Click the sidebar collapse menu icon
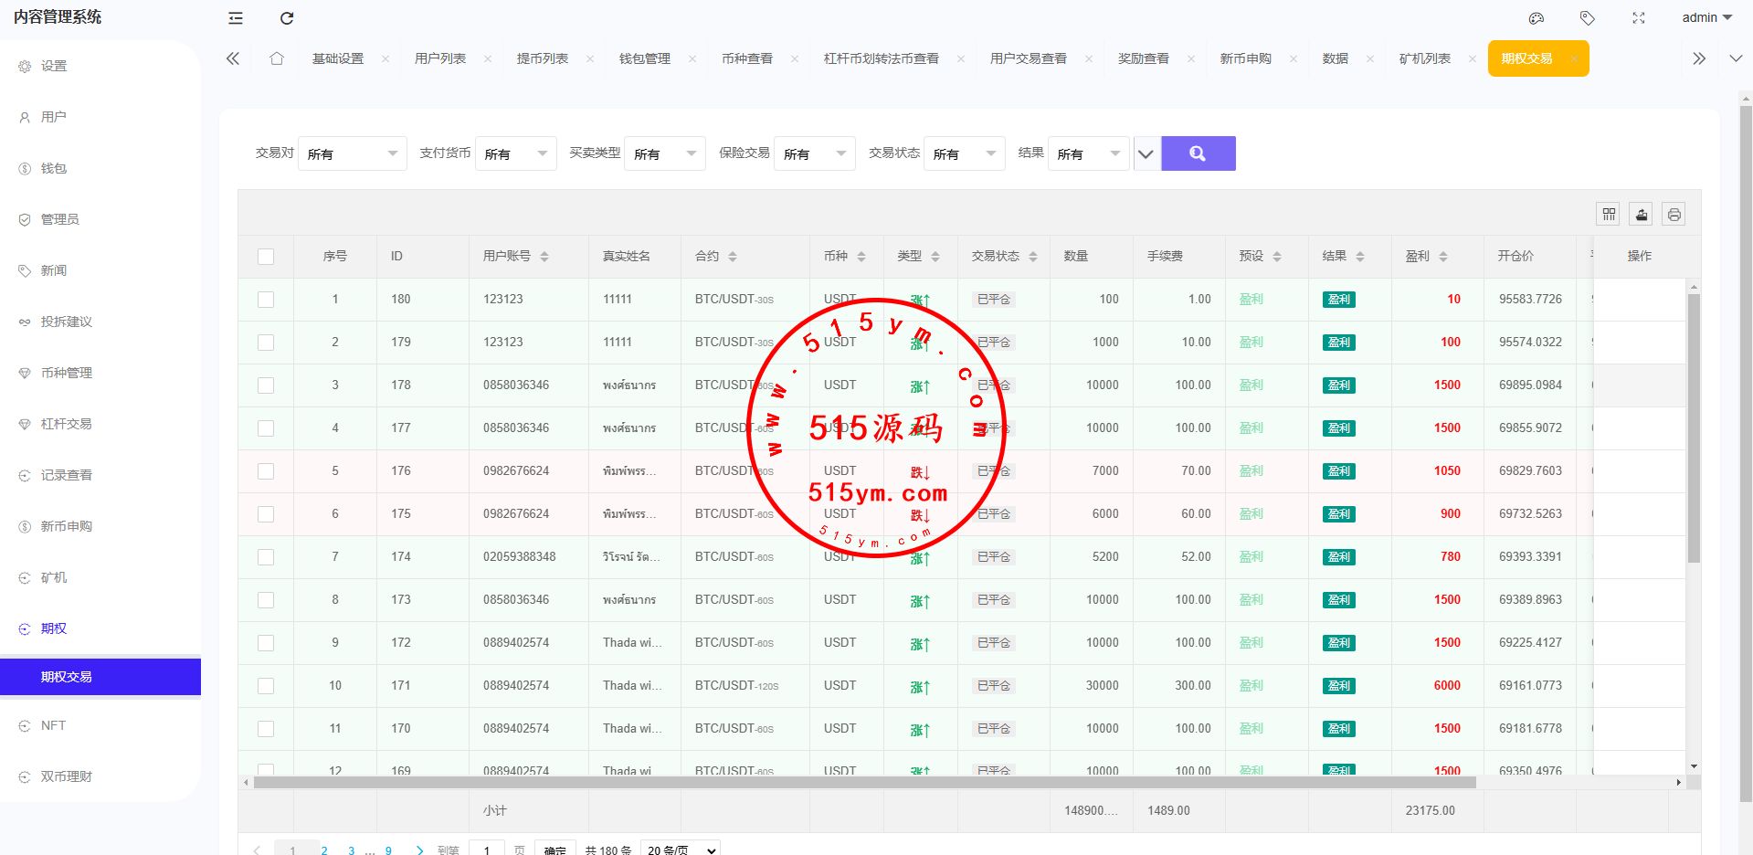Screen dimensions: 1753x855 click(236, 18)
